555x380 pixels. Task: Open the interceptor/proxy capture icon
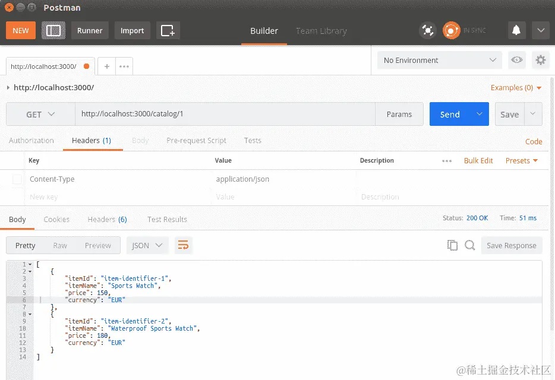[x=428, y=30]
